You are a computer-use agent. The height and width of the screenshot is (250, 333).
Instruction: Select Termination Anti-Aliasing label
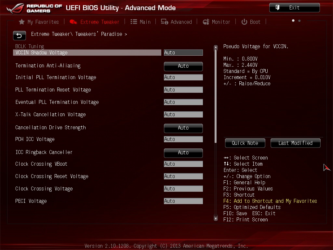point(48,66)
